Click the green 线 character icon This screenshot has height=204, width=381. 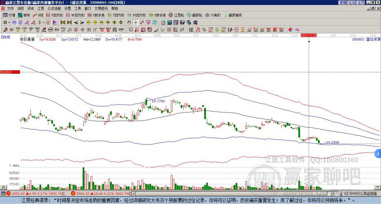coord(155,23)
